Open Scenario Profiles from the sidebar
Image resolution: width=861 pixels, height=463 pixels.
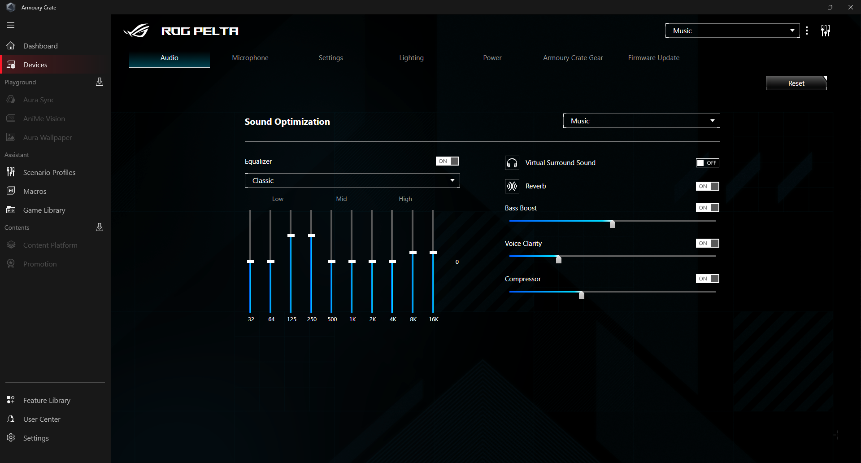tap(49, 172)
